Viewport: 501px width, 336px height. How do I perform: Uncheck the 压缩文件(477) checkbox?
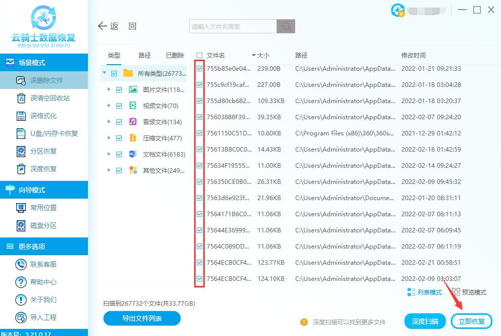pyautogui.click(x=119, y=138)
